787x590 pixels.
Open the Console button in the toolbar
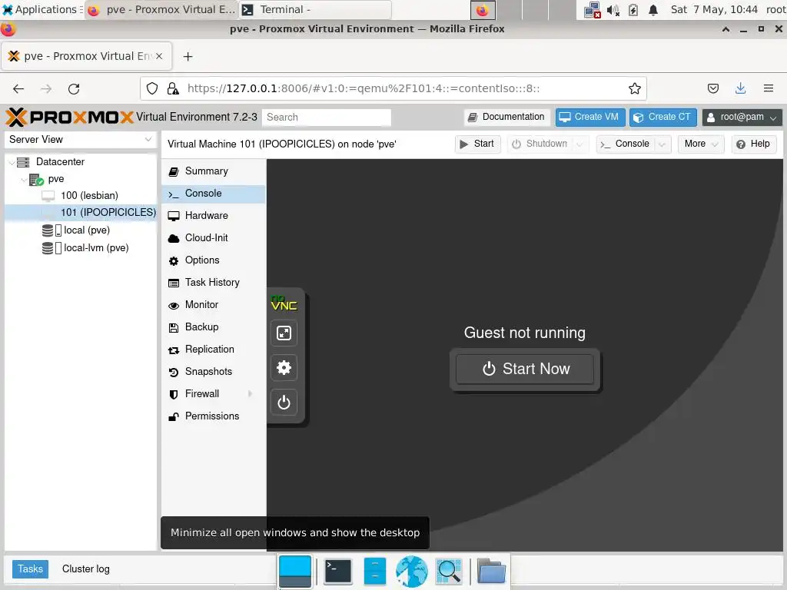tap(626, 144)
